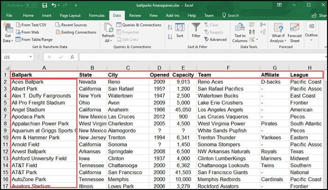Open Recent Sources
This screenshot has height=190, width=328.
71,25
